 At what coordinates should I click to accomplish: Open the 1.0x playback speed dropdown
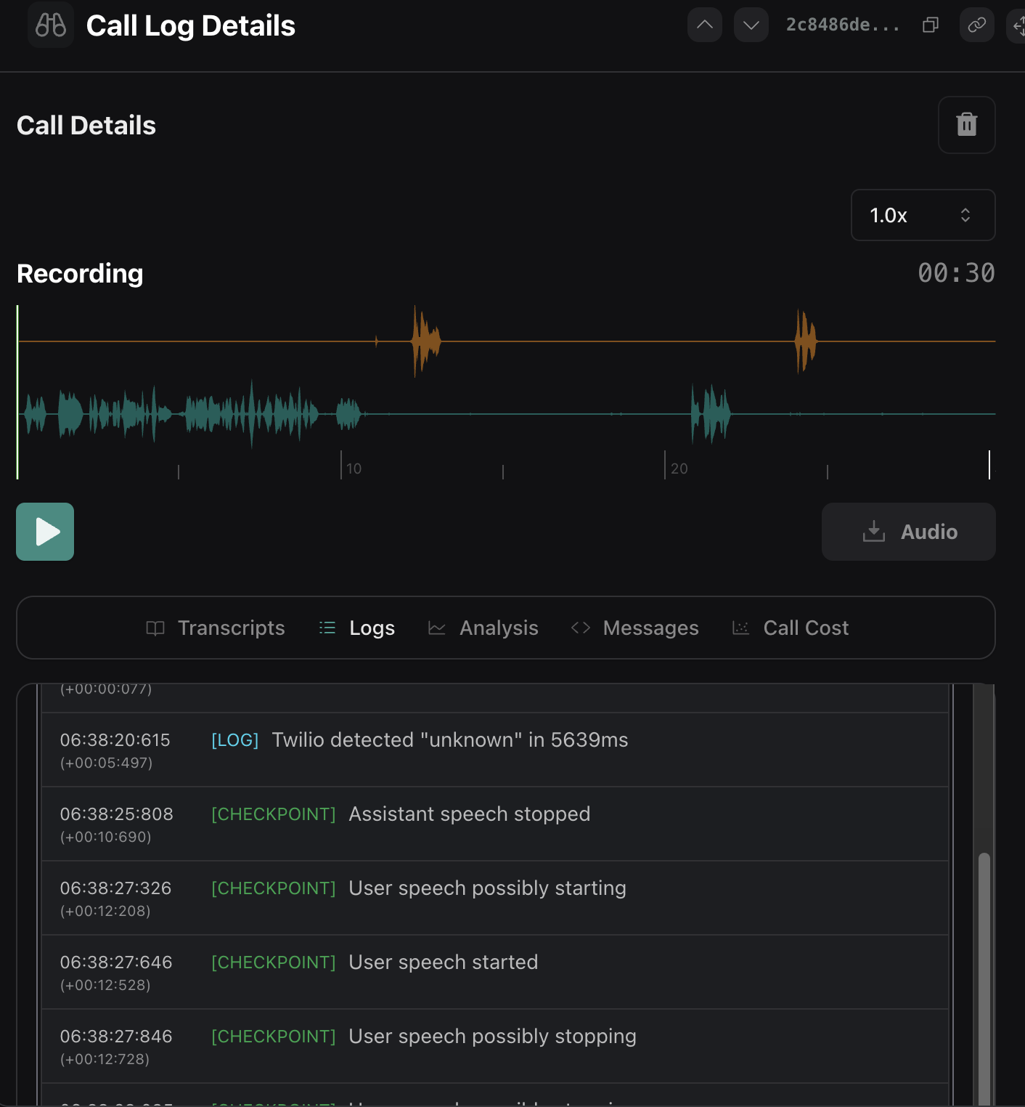[923, 215]
